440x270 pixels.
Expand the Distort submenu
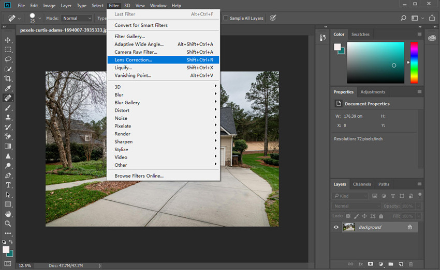(163, 110)
